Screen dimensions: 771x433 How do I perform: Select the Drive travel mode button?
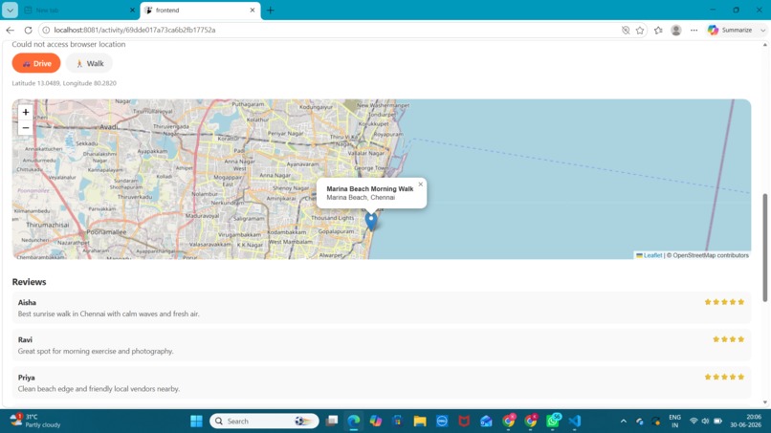tap(36, 63)
